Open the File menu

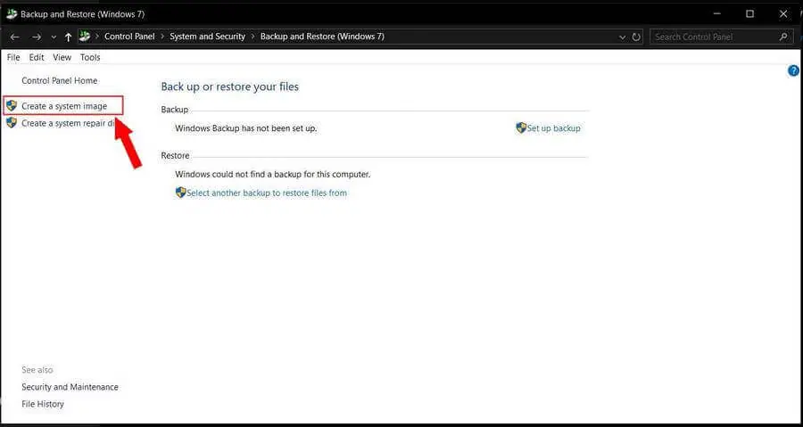click(x=13, y=57)
